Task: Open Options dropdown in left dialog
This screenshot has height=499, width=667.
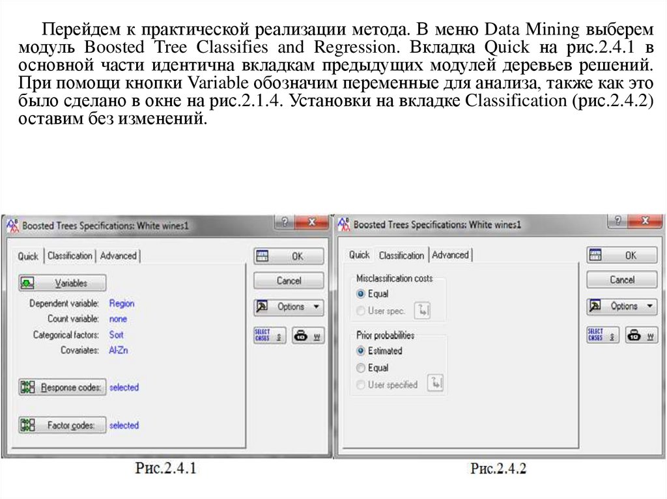Action: pyautogui.click(x=289, y=307)
